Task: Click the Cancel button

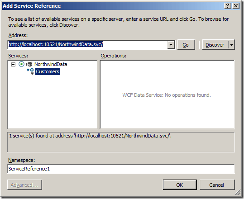Action: coord(217,185)
